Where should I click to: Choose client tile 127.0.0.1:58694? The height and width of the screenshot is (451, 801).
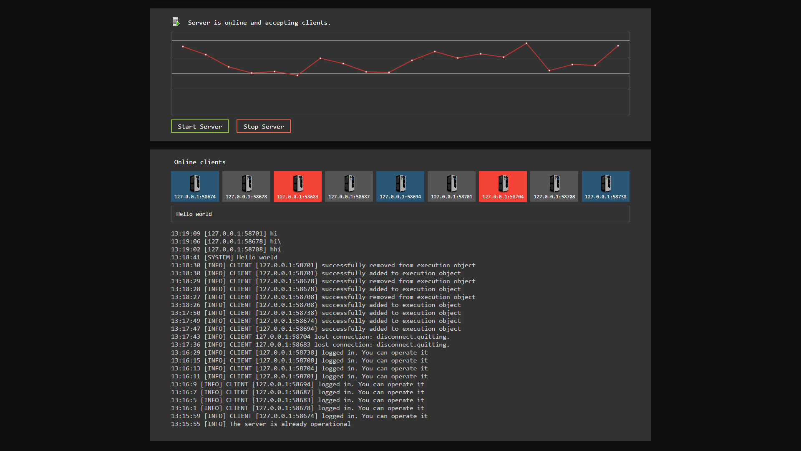(x=400, y=187)
